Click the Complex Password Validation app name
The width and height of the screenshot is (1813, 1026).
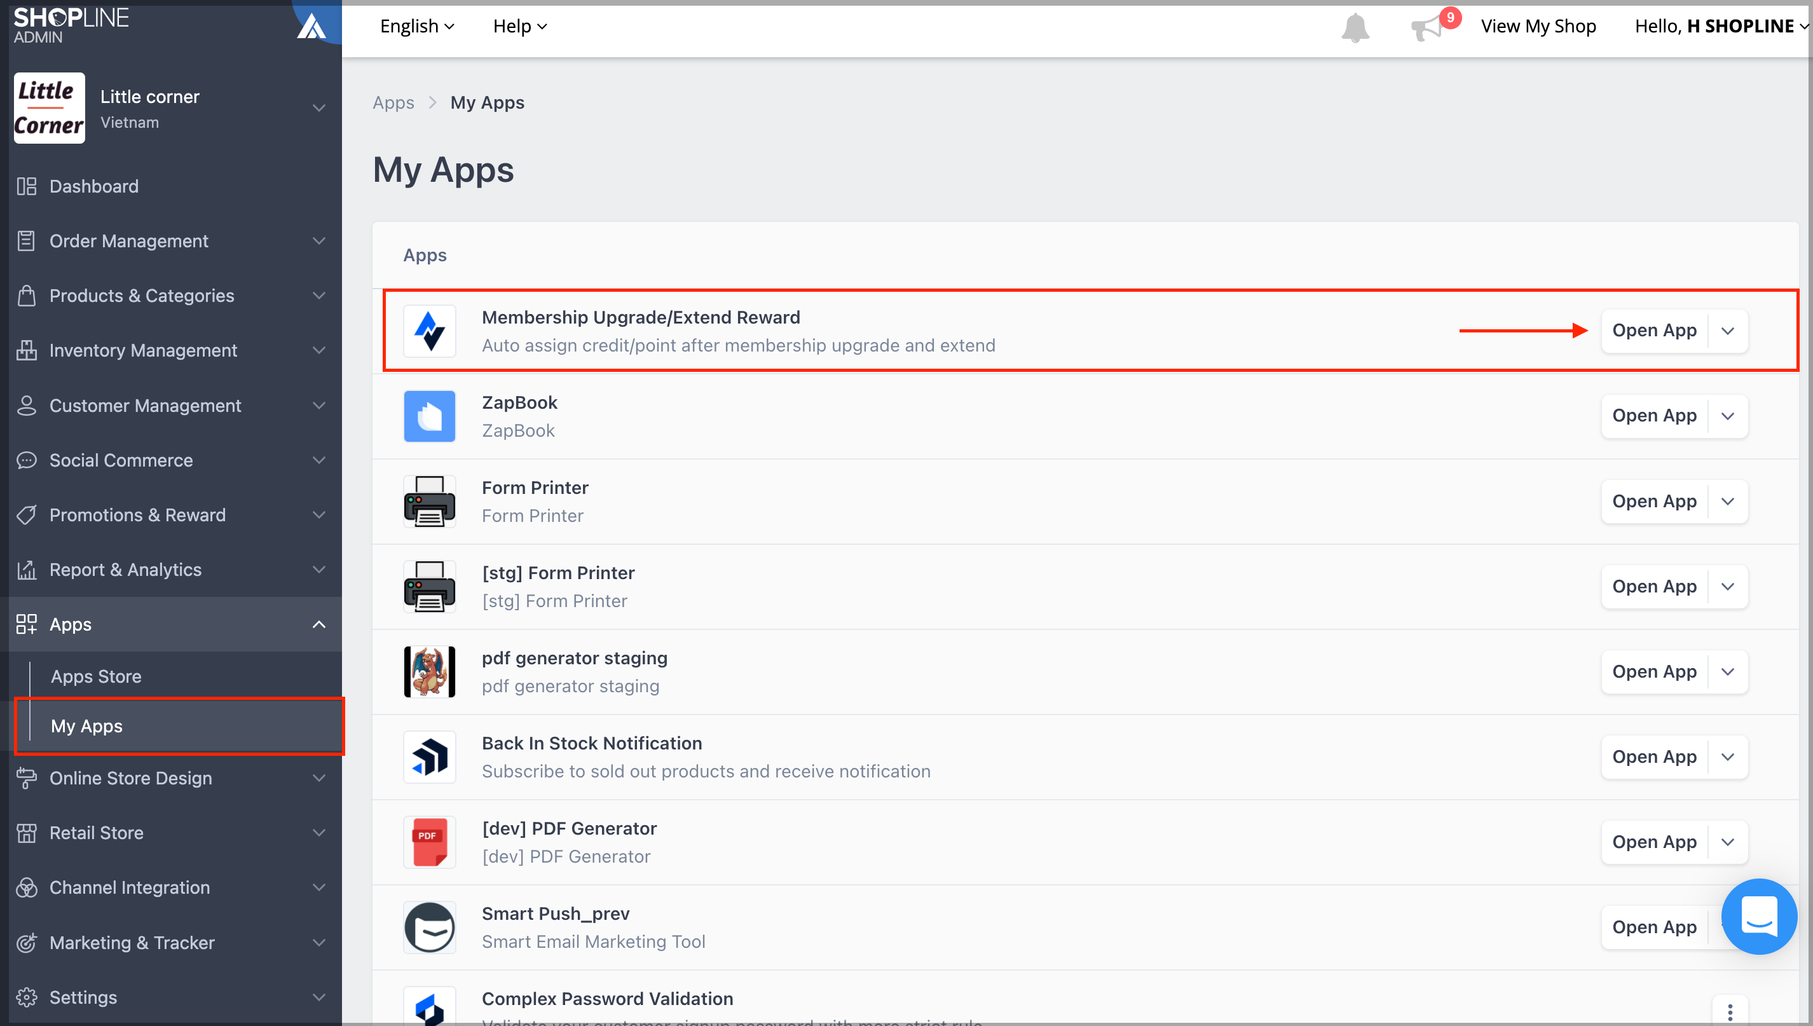point(607,999)
